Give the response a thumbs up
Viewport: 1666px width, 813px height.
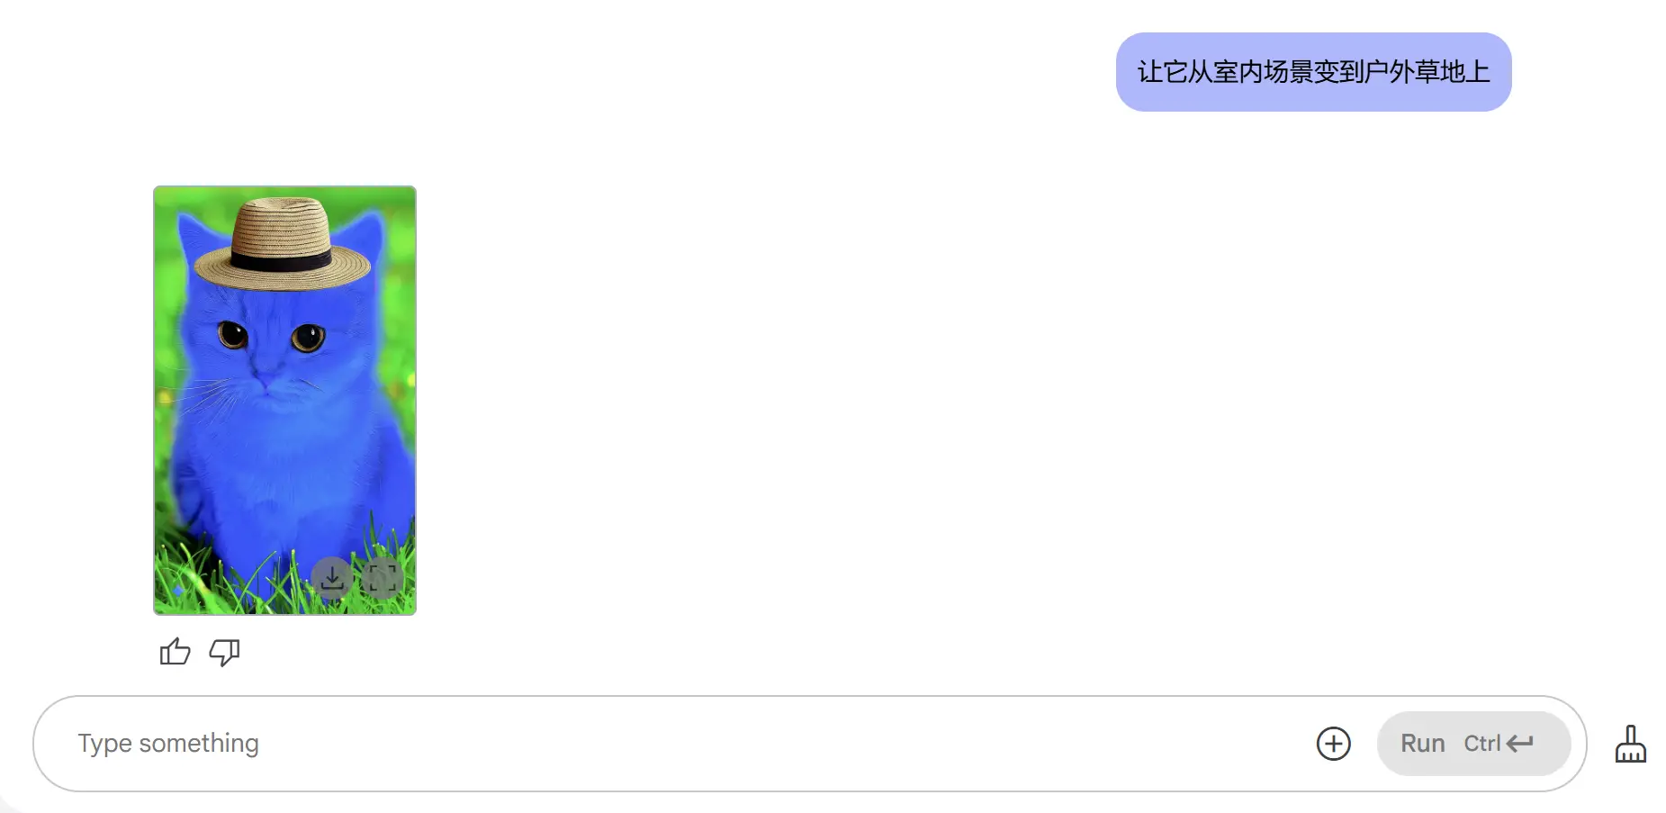(x=175, y=652)
